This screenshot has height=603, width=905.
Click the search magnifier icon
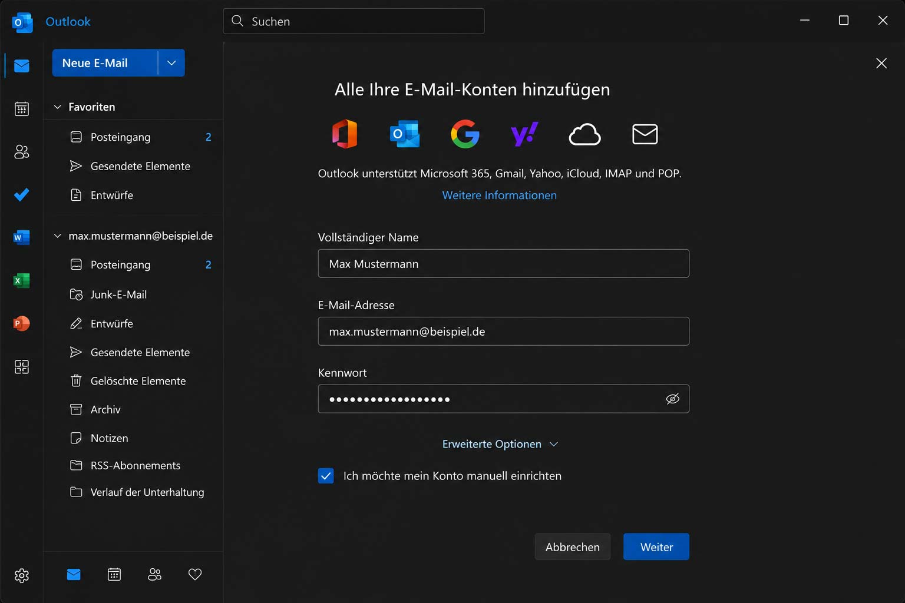click(x=237, y=21)
